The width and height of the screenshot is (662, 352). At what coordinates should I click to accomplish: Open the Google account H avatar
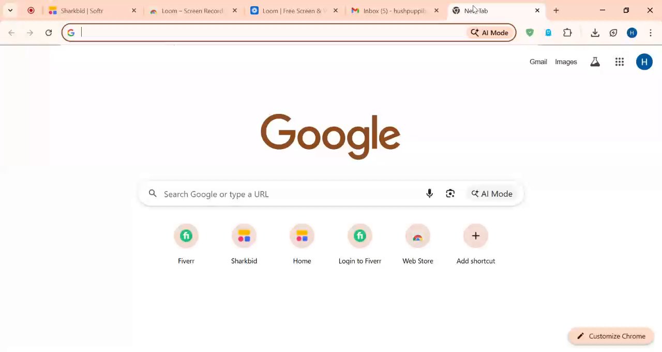(644, 62)
